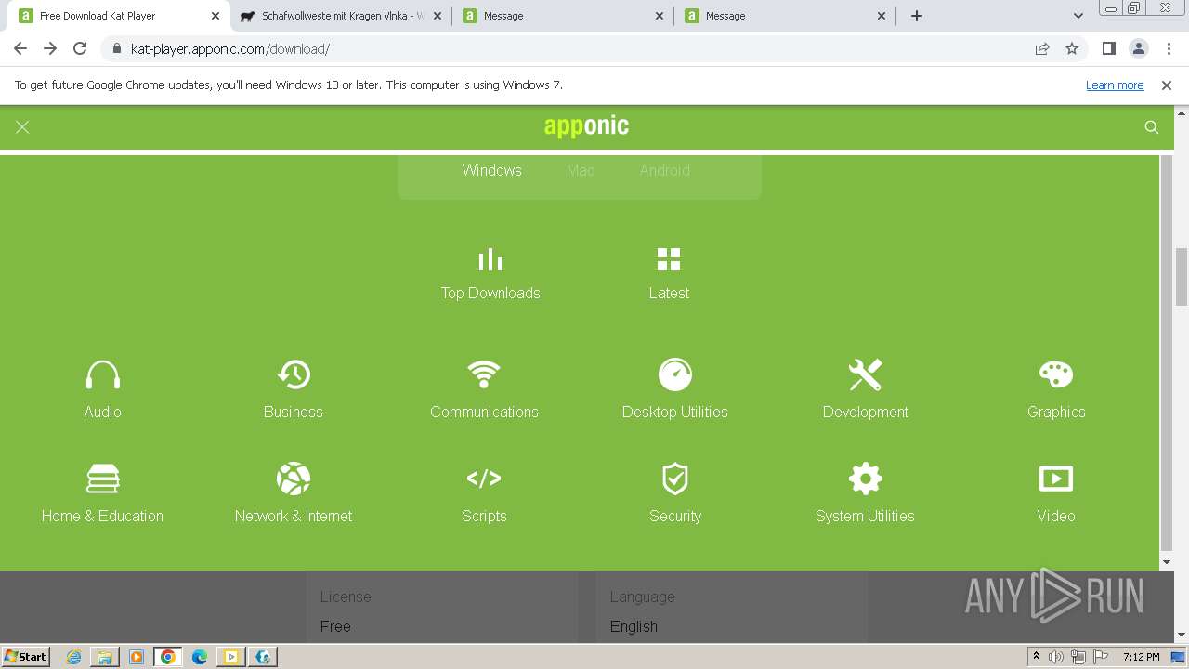This screenshot has height=669, width=1189.
Task: Open Chrome from the taskbar
Action: (x=168, y=657)
